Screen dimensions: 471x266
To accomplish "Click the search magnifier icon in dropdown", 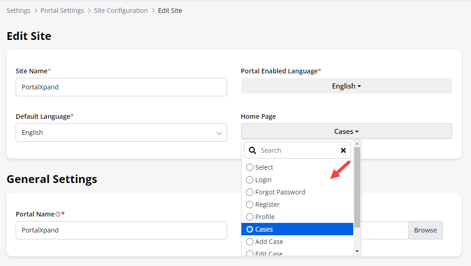I will (x=253, y=150).
